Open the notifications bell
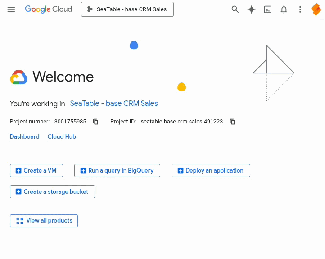Screen dimensions: 325x259 coord(284,9)
